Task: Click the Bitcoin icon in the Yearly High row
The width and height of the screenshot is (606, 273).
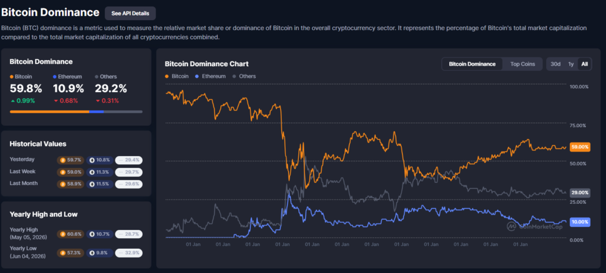Action: coord(63,234)
